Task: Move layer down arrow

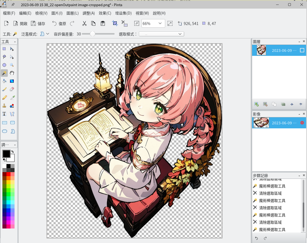Action: [x=301, y=104]
